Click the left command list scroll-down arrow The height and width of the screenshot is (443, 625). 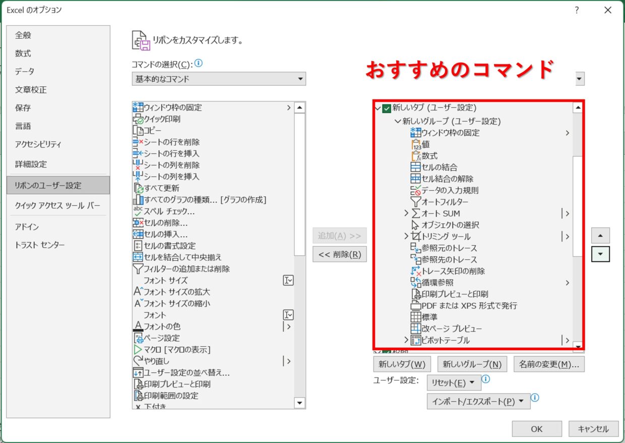300,403
